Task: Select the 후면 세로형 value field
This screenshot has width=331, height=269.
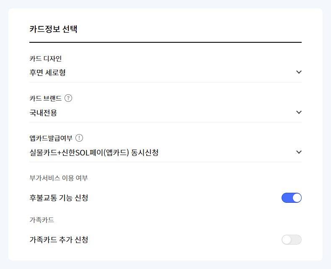Action: 165,72
